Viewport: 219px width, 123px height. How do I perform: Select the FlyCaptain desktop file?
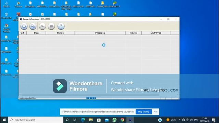(30, 4)
